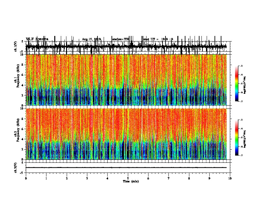This screenshot has width=259, height=200.
Task: Click the time axis tick label "8"
Action: (189, 178)
